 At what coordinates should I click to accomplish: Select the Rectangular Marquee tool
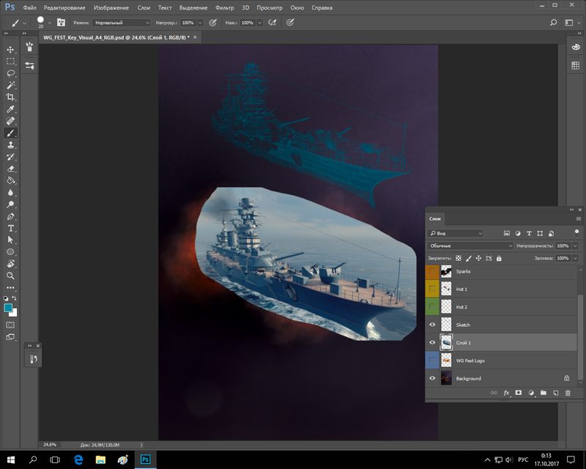pos(10,62)
